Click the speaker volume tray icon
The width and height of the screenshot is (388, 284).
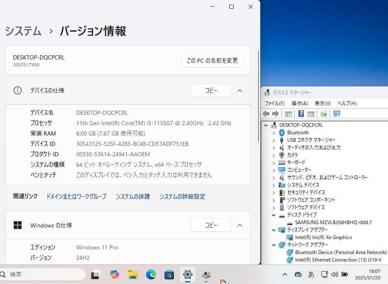335,274
